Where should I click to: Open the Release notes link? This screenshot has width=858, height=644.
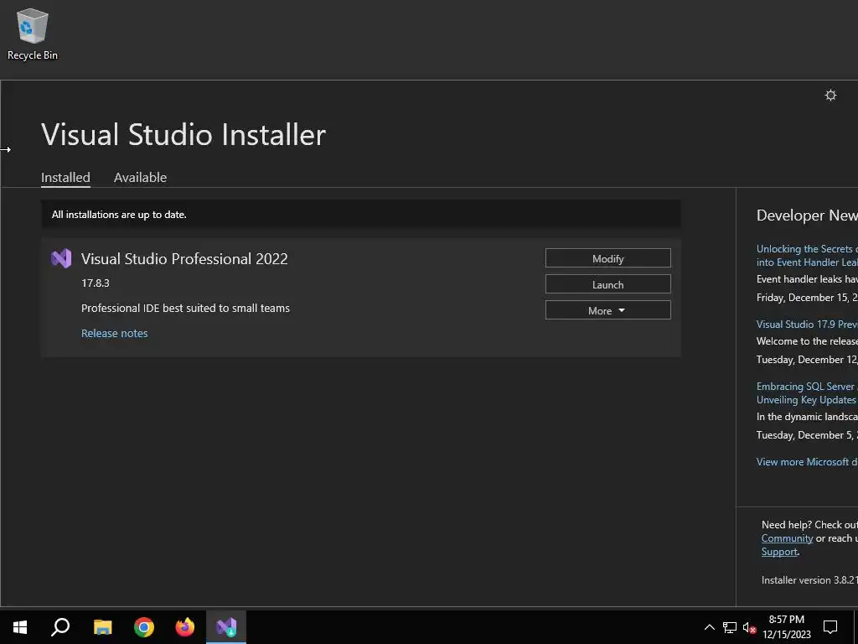point(114,333)
